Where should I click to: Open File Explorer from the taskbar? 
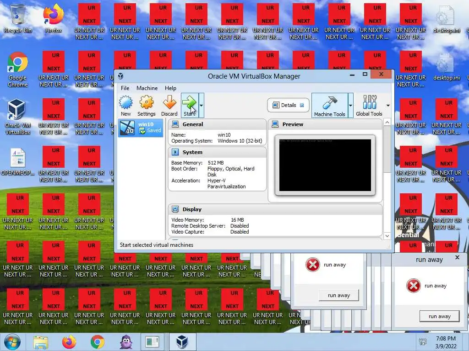point(41,342)
